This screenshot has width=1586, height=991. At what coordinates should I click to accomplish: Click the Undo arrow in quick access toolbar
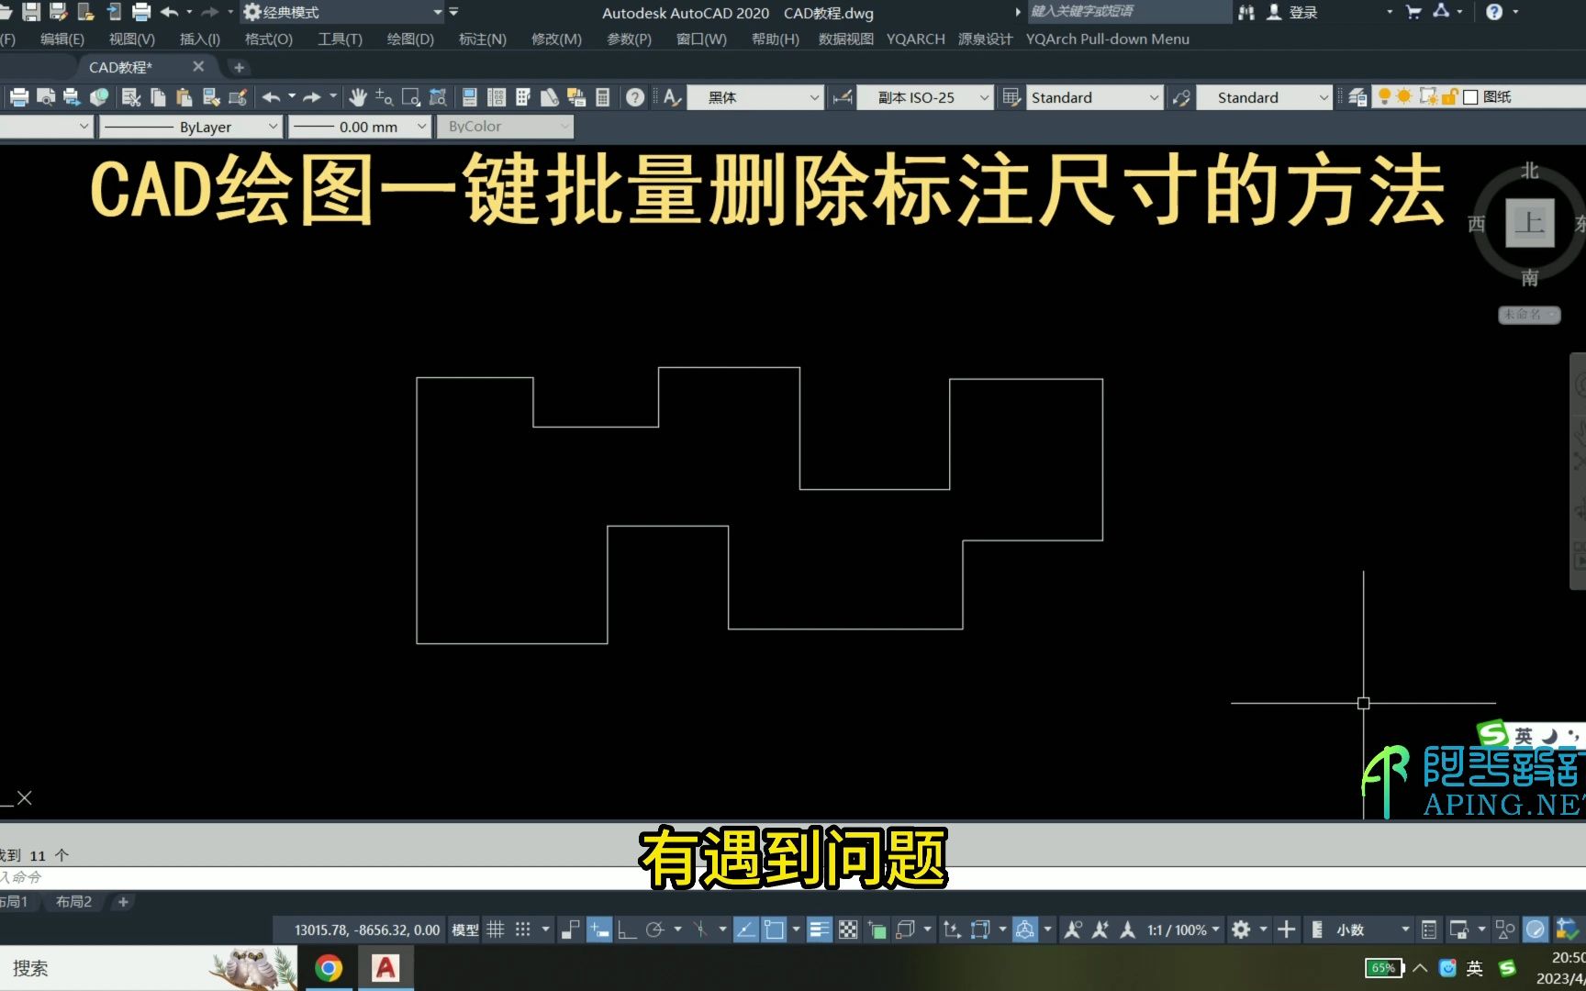[x=170, y=12]
